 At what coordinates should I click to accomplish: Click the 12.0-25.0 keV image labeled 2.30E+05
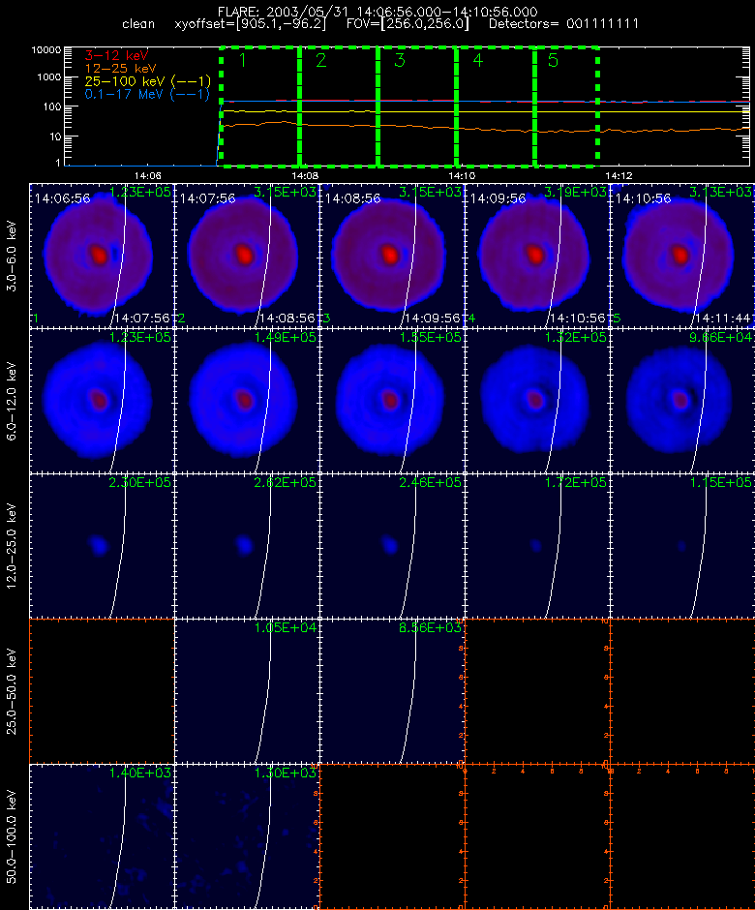102,546
